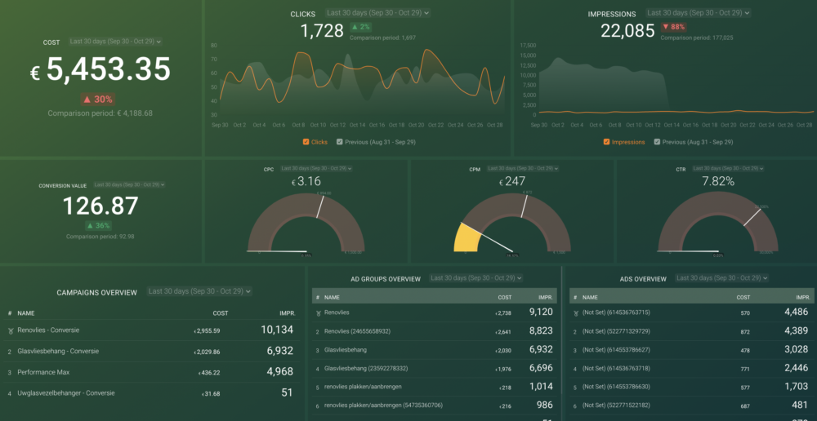Click the Comparison period: € 4,188.68 text
Screen dimensions: 817x421
pyautogui.click(x=100, y=113)
